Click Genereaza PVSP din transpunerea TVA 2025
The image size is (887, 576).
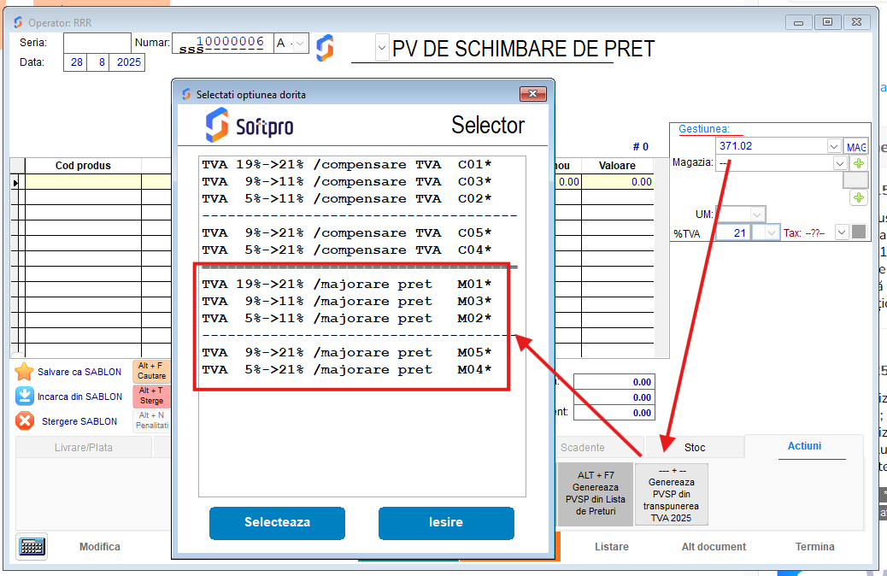point(670,494)
